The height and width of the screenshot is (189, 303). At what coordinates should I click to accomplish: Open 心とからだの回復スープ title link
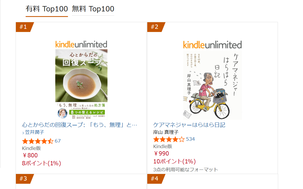80,125
